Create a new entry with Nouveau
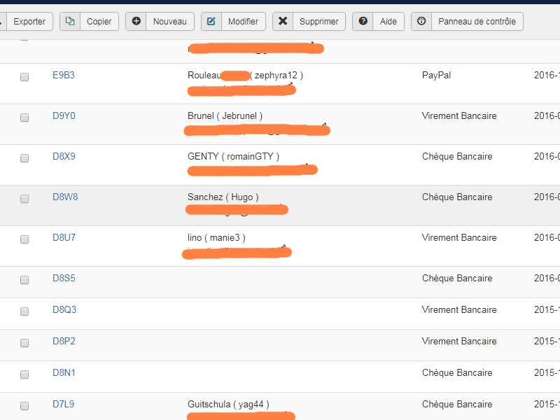560x420 pixels. [x=160, y=22]
